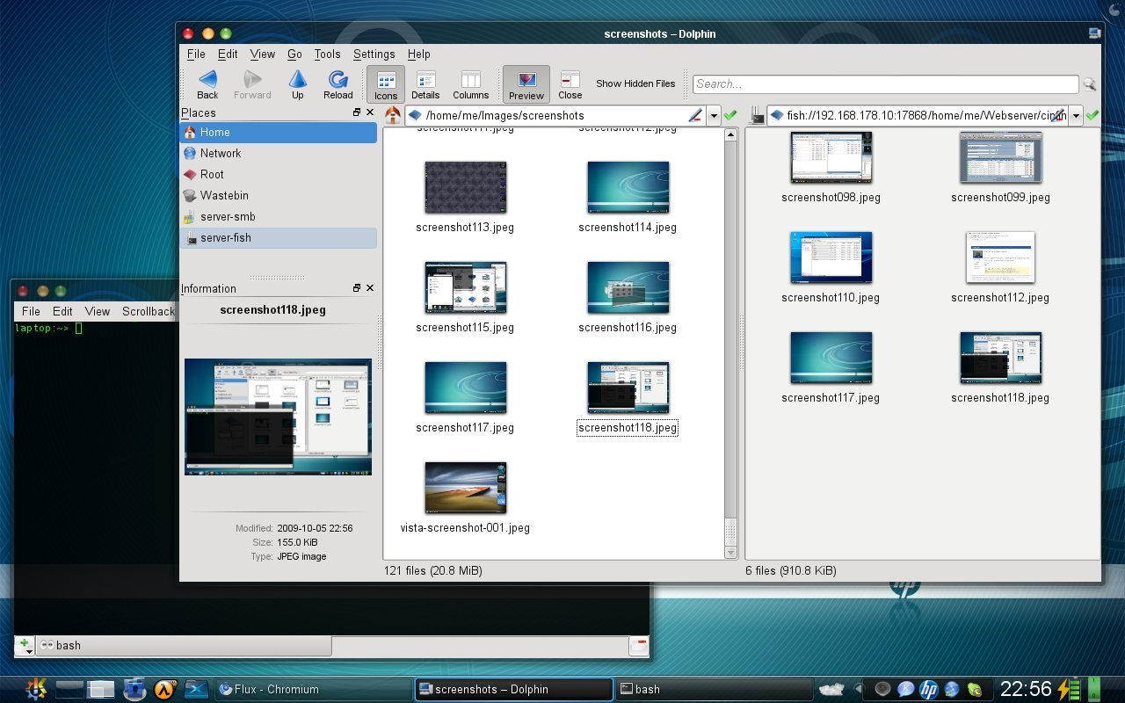
Task: Click the pencil edit icon in the screenshots location bar
Action: point(694,115)
